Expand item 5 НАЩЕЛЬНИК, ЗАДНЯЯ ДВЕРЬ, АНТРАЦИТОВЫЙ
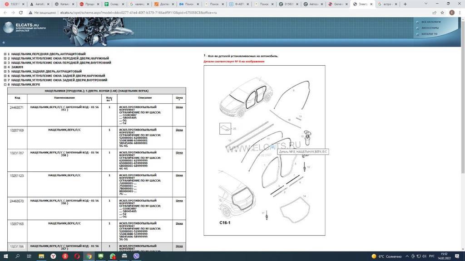465x261 pixels. 5,71
